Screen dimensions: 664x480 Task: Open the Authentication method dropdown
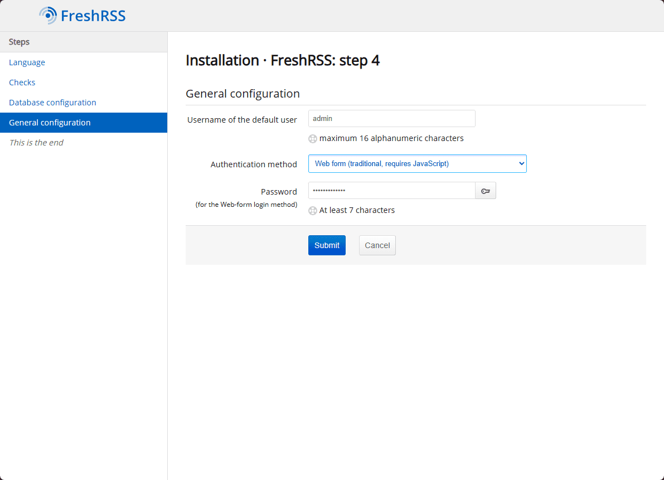point(417,164)
